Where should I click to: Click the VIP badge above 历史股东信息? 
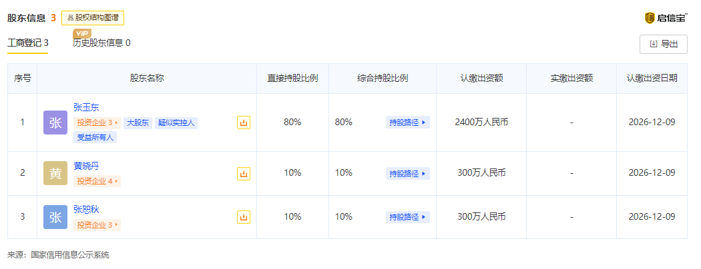[x=82, y=33]
